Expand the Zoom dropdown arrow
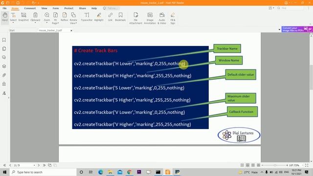The height and width of the screenshot is (176, 313). click(x=47, y=23)
